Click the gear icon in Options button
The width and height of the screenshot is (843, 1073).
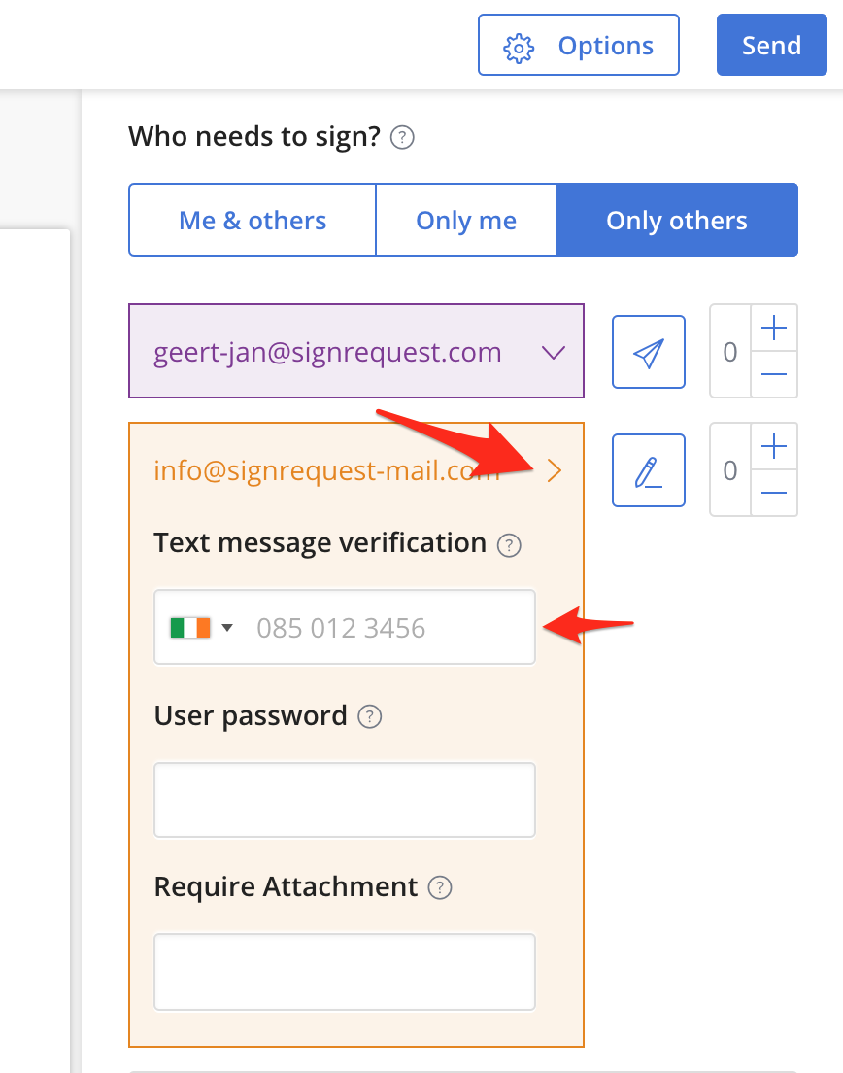pyautogui.click(x=519, y=48)
